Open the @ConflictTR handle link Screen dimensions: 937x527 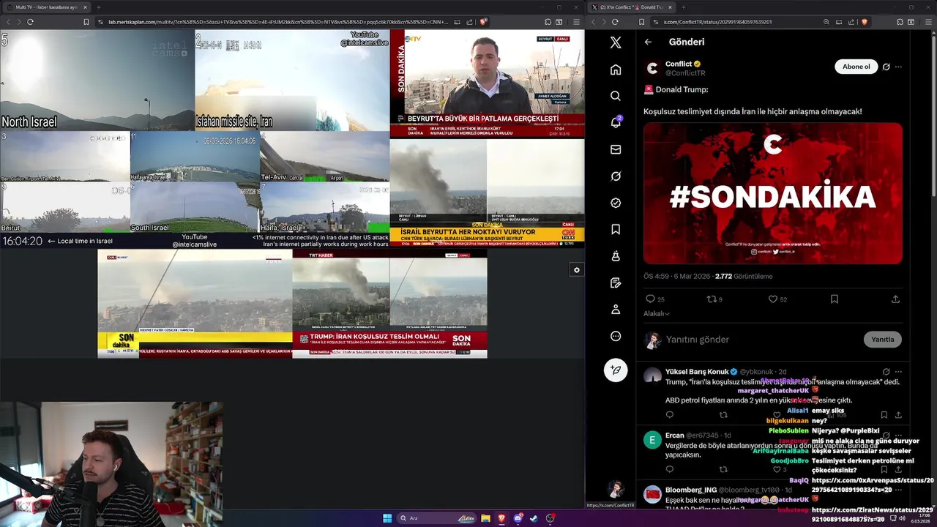(685, 73)
